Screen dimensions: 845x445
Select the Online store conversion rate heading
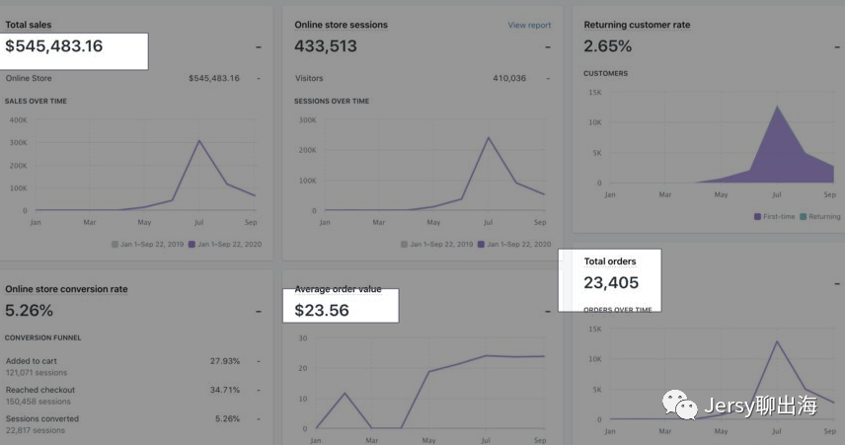(x=66, y=289)
